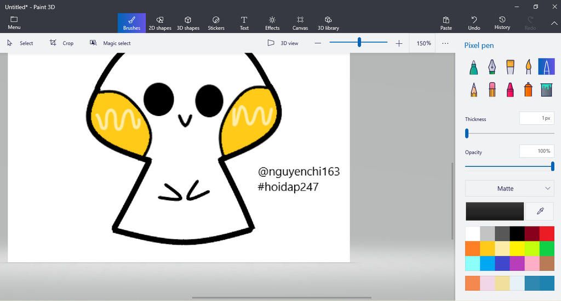The height and width of the screenshot is (301, 561).
Task: Open the current black color preview
Action: click(495, 211)
